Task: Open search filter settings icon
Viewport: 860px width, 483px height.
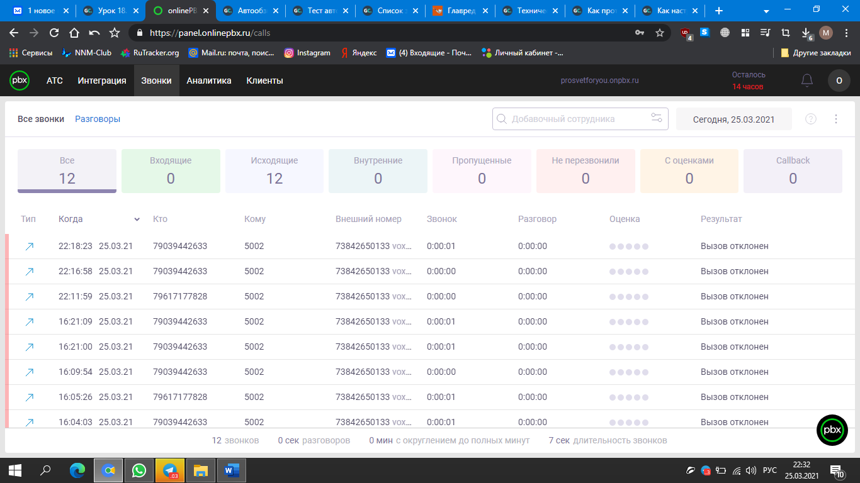Action: pyautogui.click(x=657, y=118)
